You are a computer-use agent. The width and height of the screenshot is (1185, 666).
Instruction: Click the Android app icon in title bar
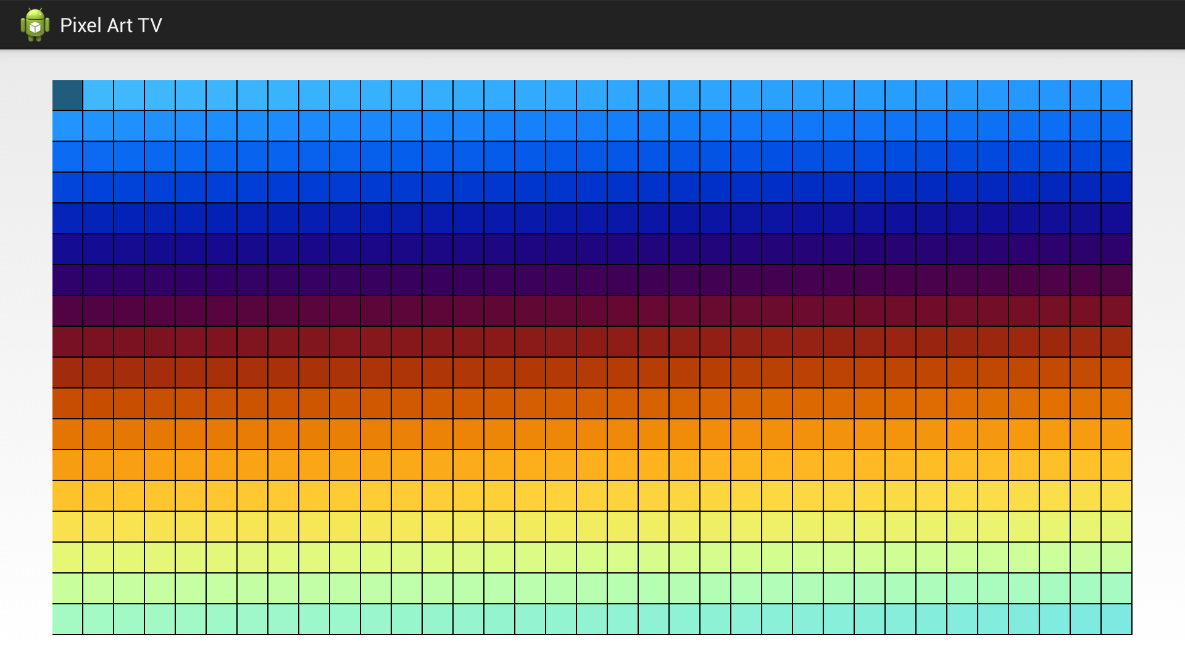click(35, 25)
